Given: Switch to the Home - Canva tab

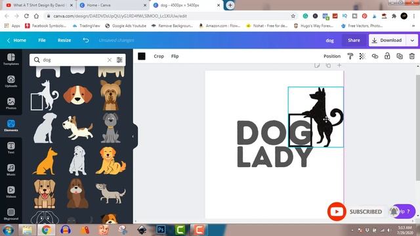Looking at the screenshot, I should coord(112,5).
